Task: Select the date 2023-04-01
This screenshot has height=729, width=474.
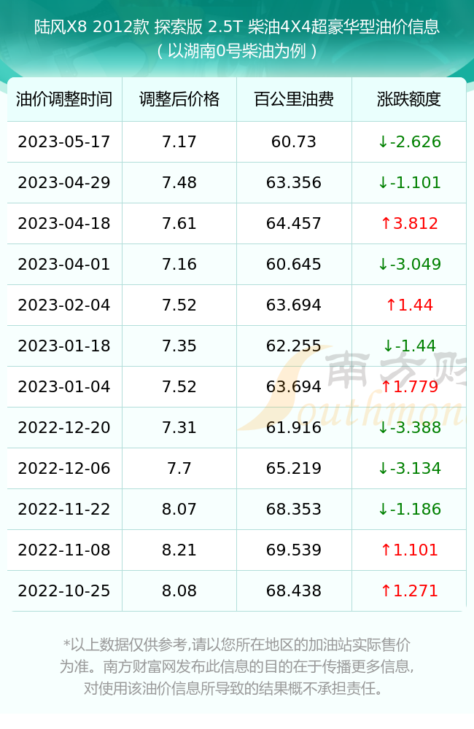Action: [x=64, y=265]
